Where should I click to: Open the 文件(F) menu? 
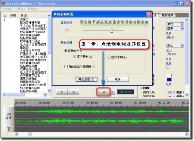click(7, 9)
